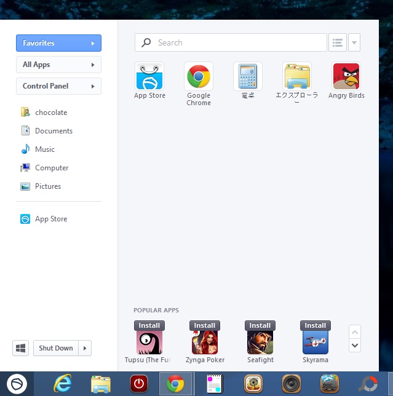393x396 pixels.
Task: Install Skyrama
Action: (316, 325)
